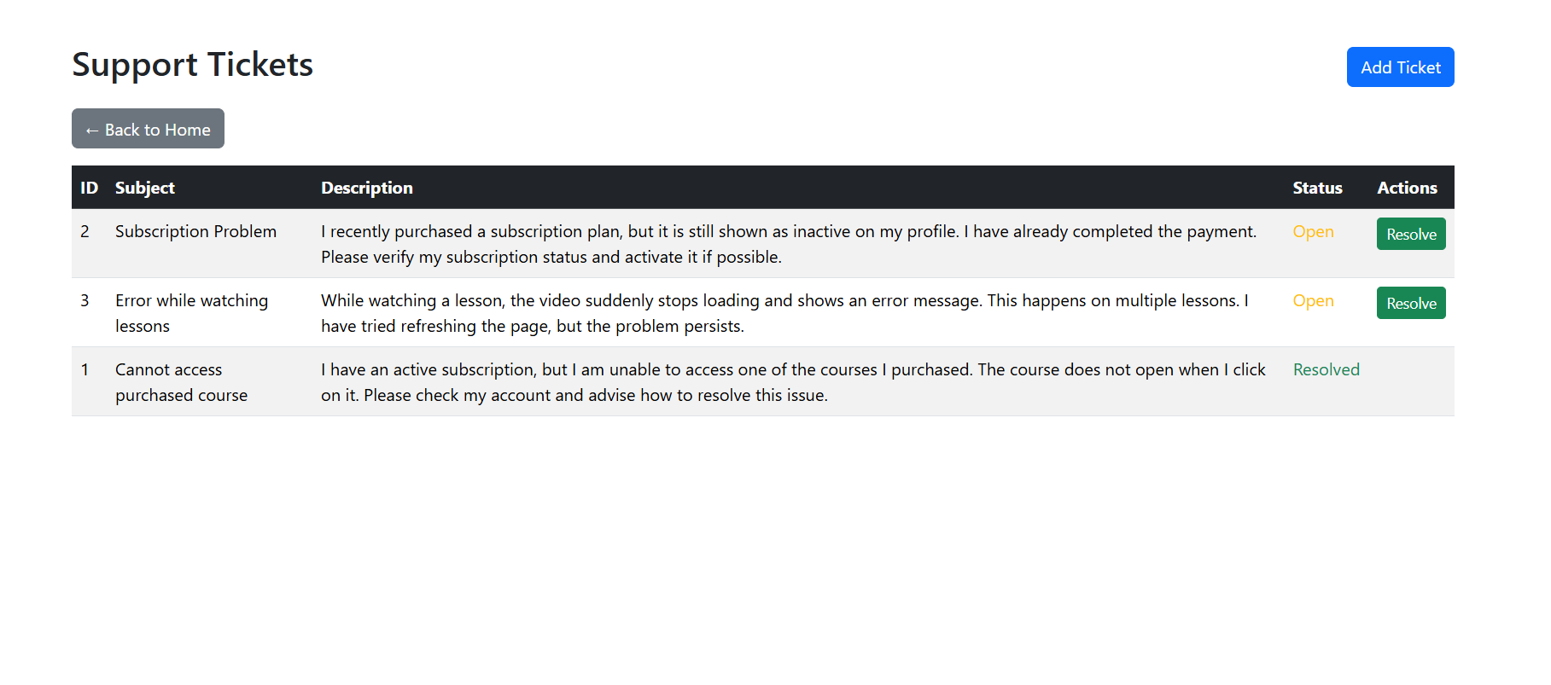Go back using Back to Home button
This screenshot has width=1551, height=685.
click(148, 129)
